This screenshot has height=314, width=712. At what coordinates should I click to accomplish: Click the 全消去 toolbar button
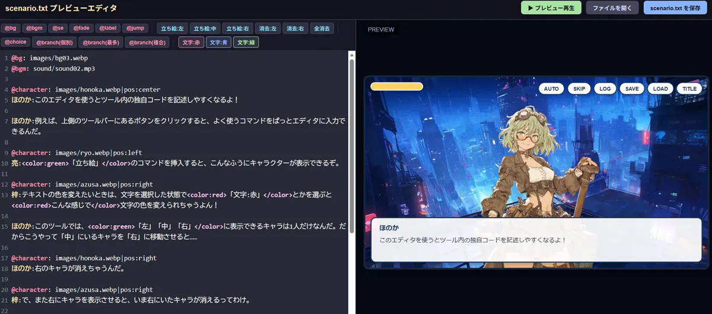pyautogui.click(x=323, y=28)
